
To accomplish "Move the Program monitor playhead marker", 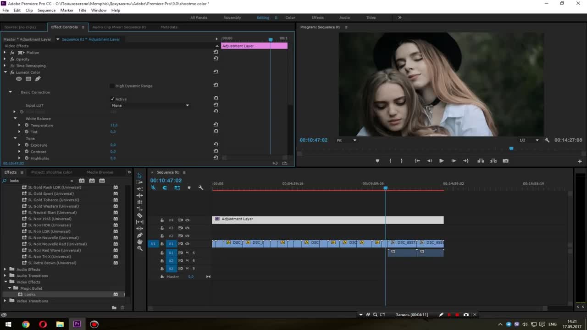I will (x=511, y=148).
